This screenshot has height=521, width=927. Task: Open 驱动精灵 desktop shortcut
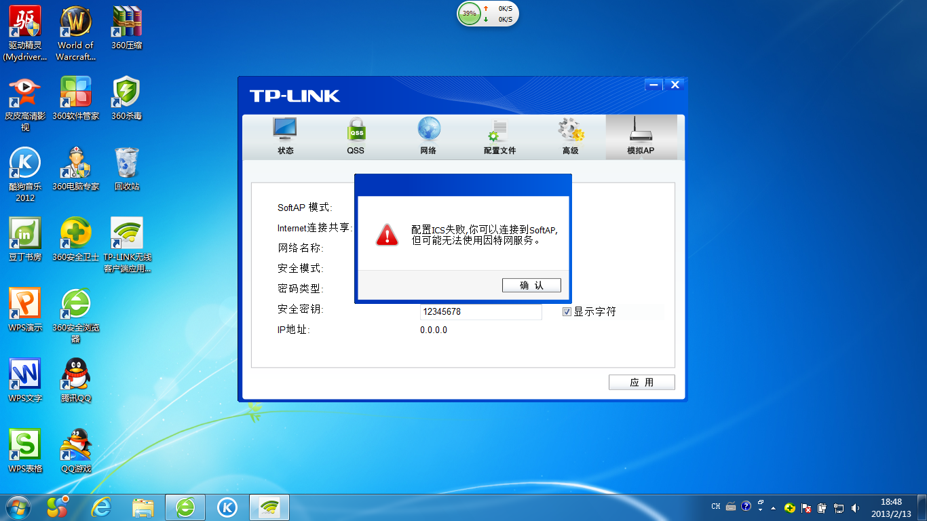point(25,33)
